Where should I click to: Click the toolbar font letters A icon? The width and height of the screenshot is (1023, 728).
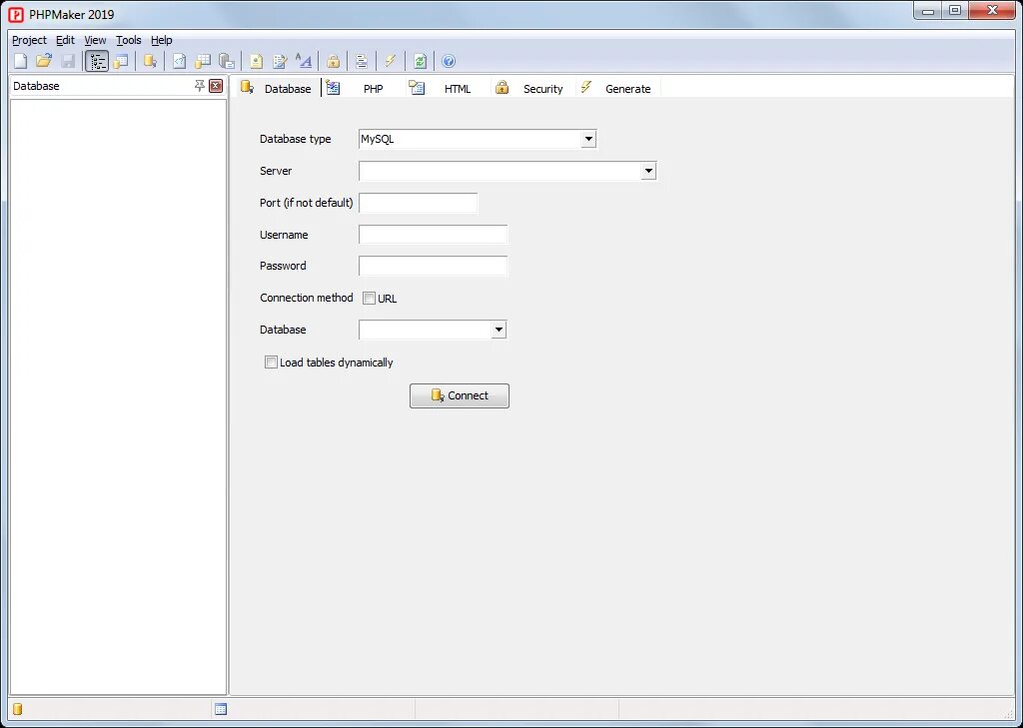point(304,61)
